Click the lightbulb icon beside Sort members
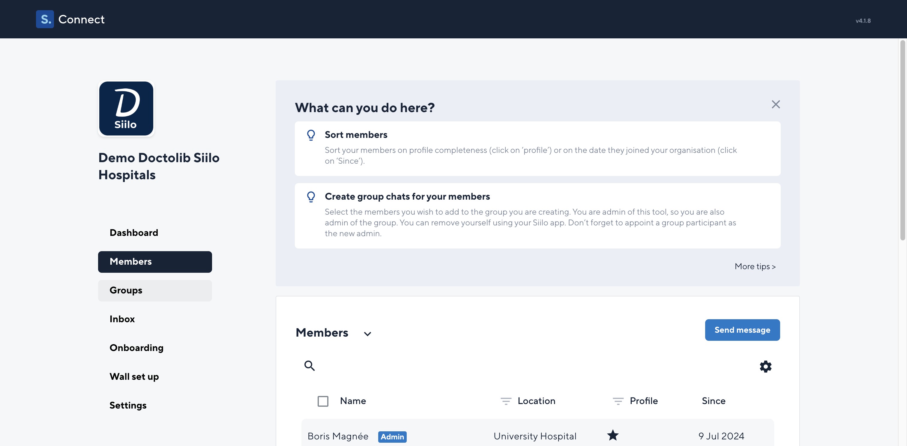The image size is (907, 446). [311, 135]
